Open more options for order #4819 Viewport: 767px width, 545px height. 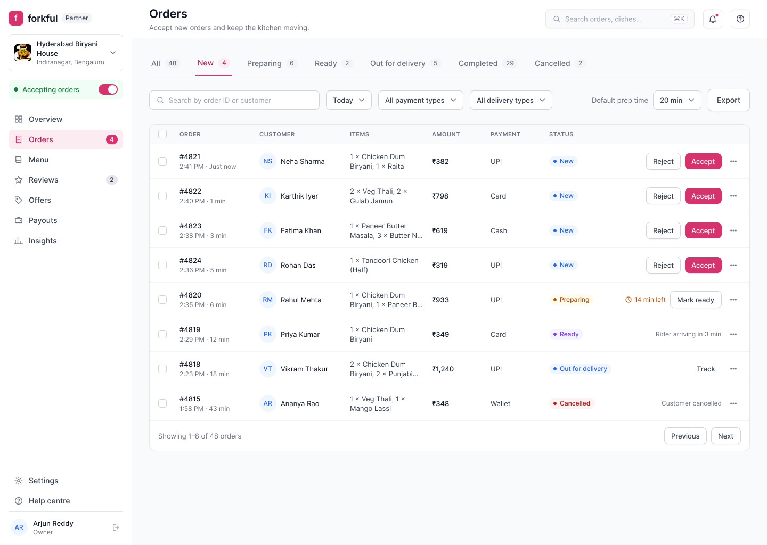point(733,334)
